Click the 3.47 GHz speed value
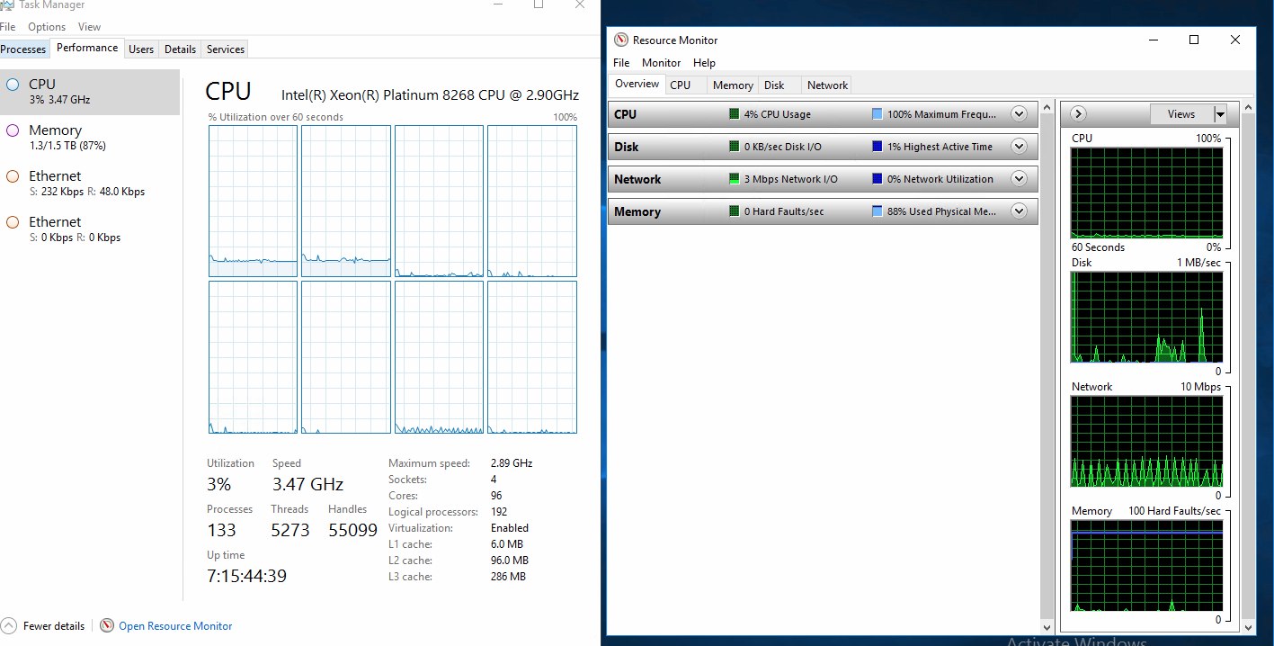 [x=307, y=484]
